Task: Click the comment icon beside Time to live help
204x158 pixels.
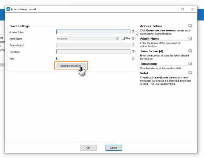Action: point(190,51)
